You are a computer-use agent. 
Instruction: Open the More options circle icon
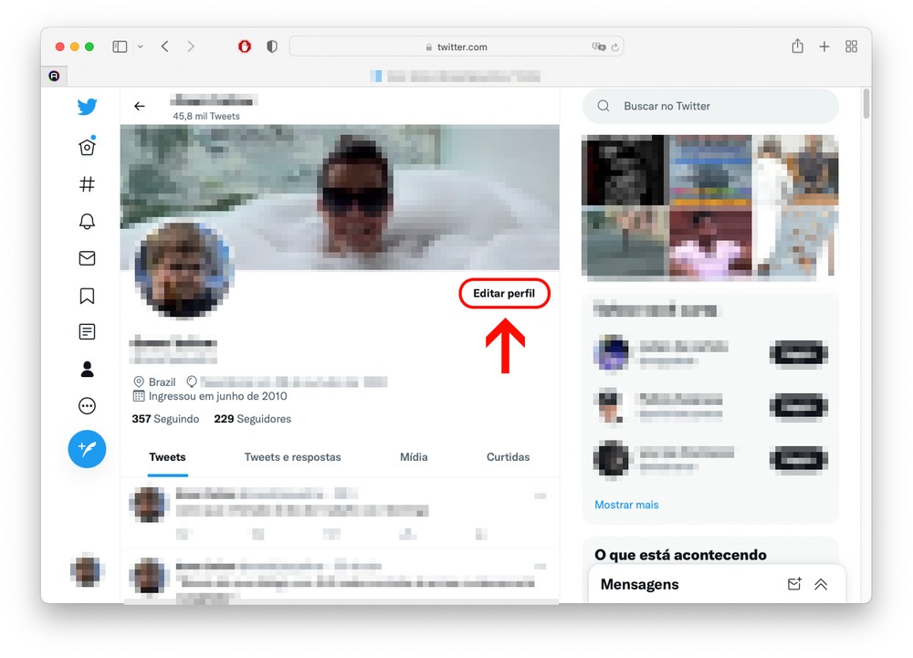tap(87, 406)
